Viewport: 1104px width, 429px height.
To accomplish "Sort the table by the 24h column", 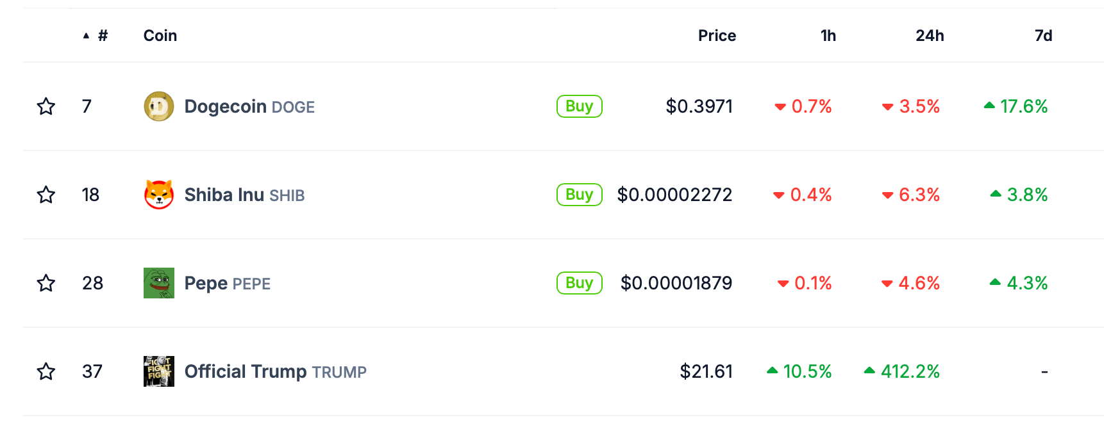I will coord(928,36).
